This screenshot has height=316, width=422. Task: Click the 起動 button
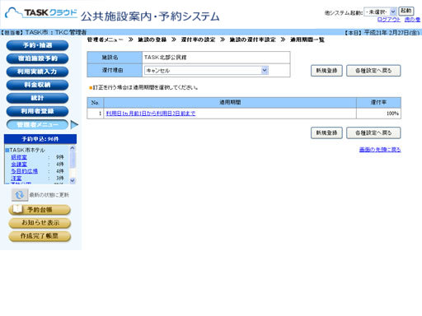(406, 11)
